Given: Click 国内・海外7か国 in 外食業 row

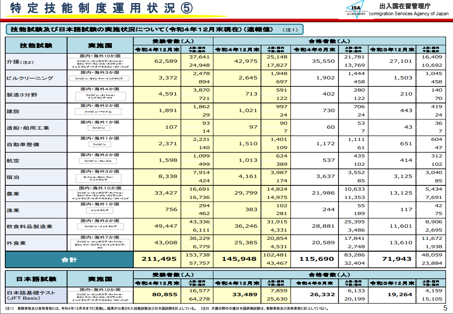Looking at the screenshot, I should 100,237.
